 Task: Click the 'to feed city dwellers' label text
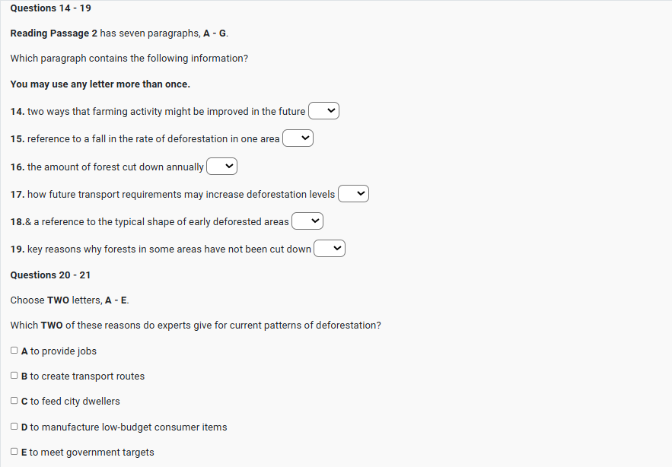(x=75, y=402)
